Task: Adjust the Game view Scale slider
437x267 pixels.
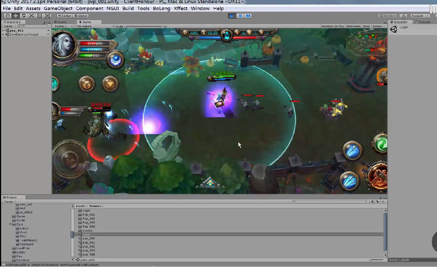Action: [144, 27]
